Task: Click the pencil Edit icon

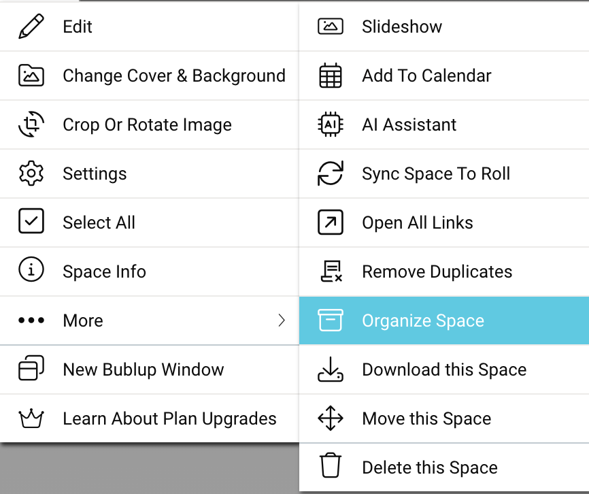Action: [x=31, y=27]
